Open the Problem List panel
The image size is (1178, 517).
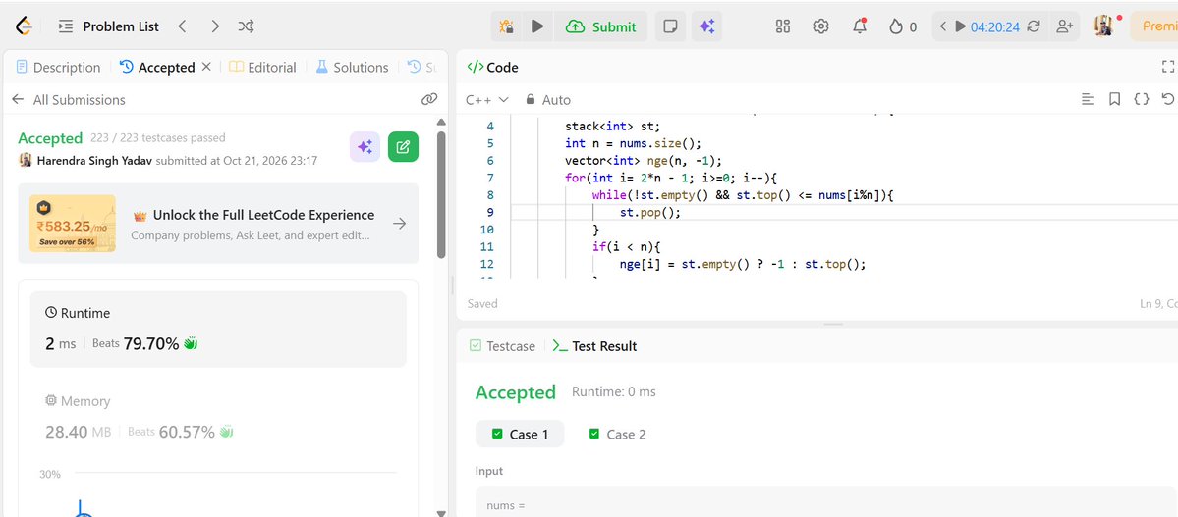109,26
